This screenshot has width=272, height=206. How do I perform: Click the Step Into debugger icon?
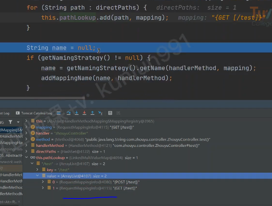[76, 113]
